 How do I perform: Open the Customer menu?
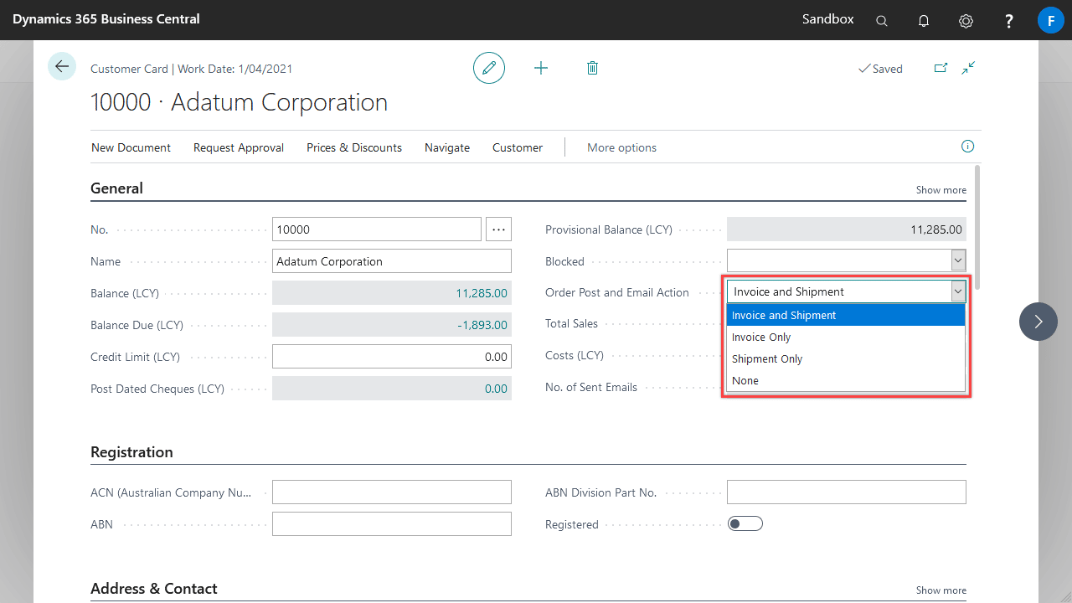point(518,147)
